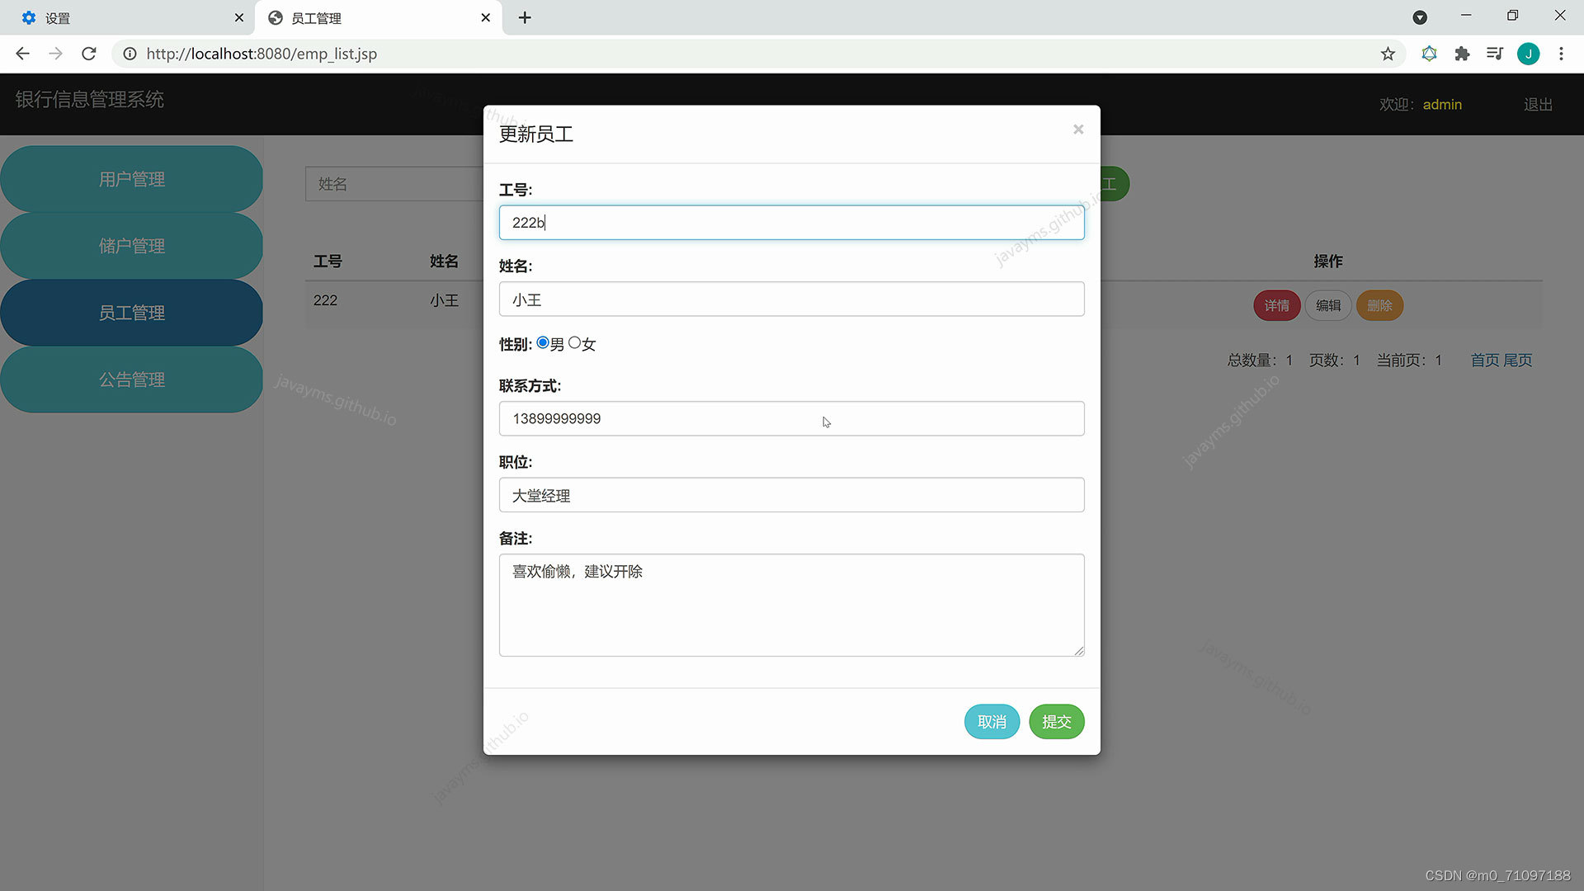Reload the emp_list.jsp page
The image size is (1584, 891).
tap(88, 54)
